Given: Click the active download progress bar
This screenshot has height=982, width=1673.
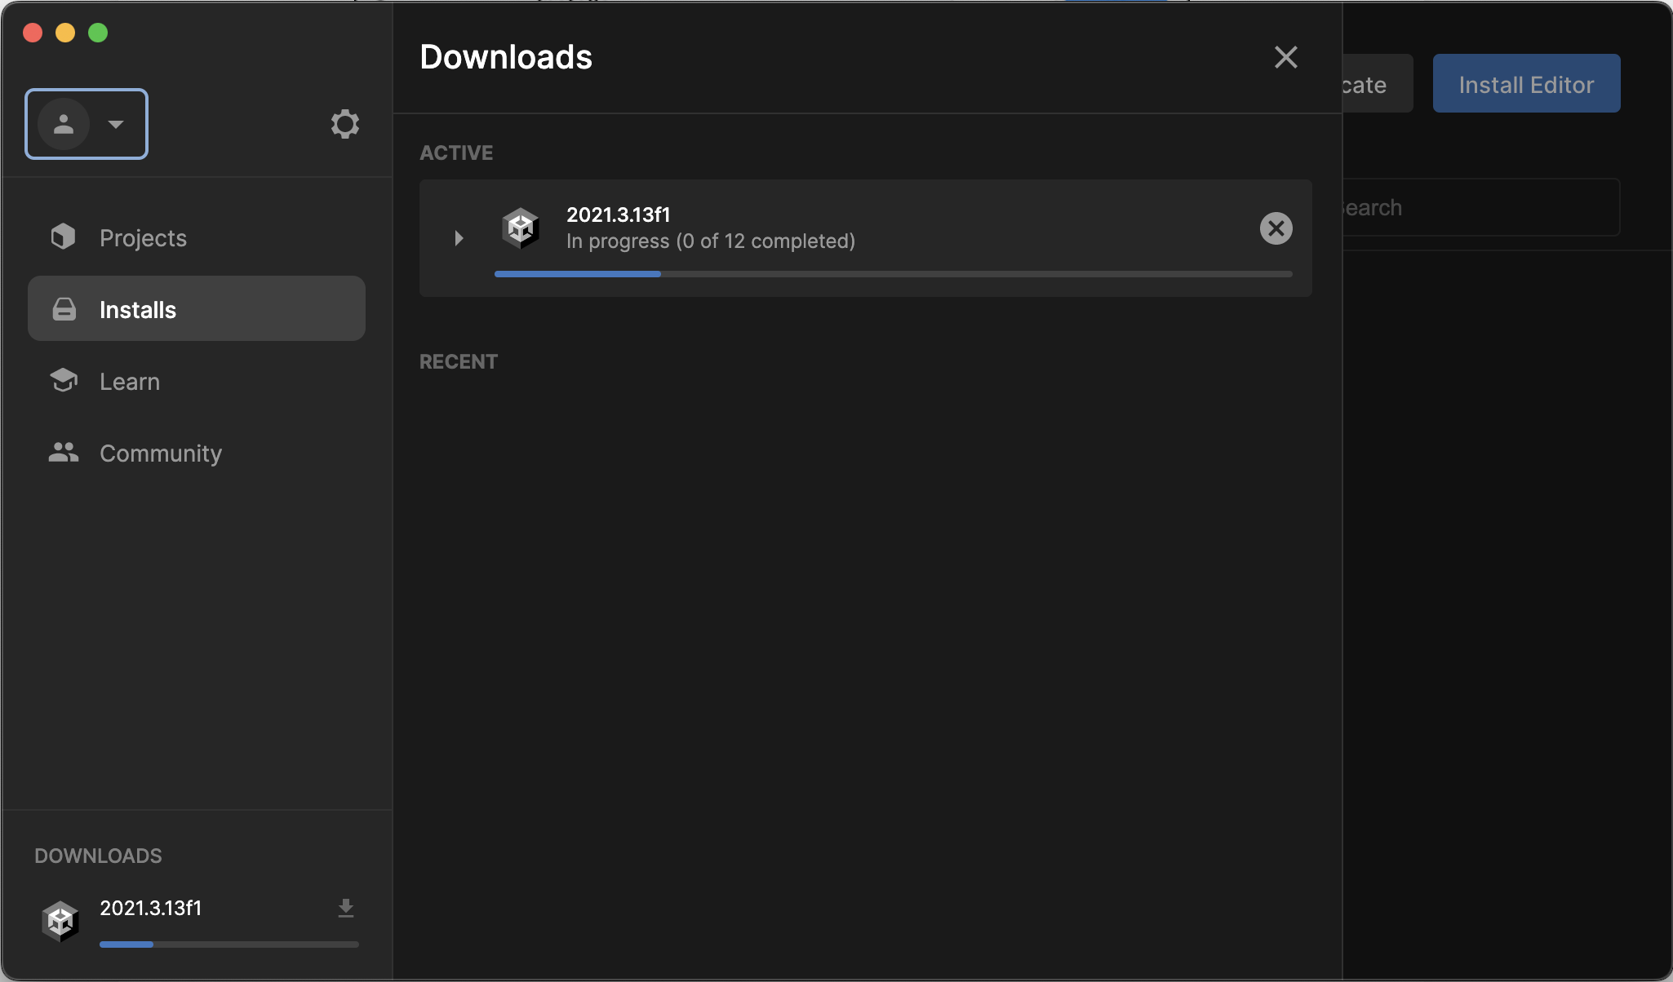Looking at the screenshot, I should tap(893, 274).
